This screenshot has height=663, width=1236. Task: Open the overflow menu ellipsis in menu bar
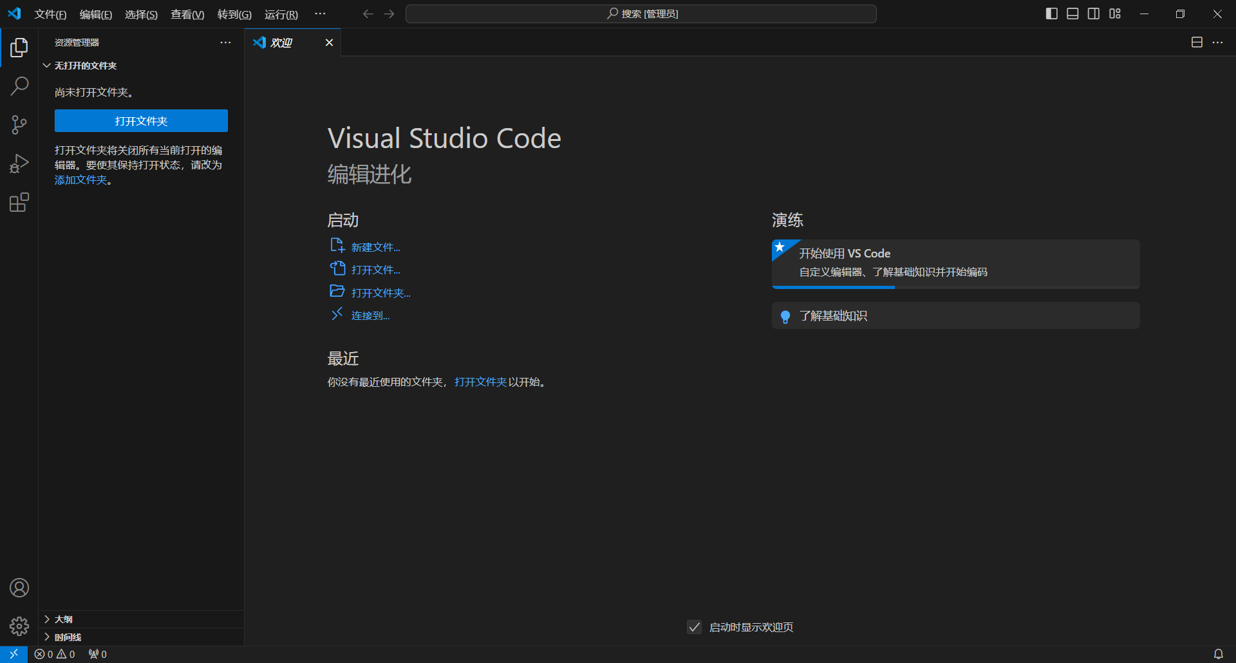[x=320, y=14]
